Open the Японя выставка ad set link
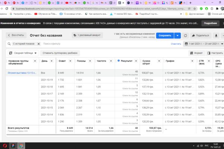Screen dimensions: 224x149 click(22, 73)
